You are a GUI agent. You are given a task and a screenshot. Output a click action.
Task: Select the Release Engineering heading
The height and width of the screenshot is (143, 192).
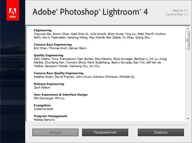point(49,84)
